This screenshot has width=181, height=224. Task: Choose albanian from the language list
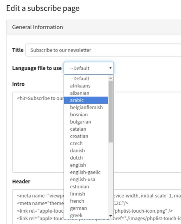click(86, 93)
